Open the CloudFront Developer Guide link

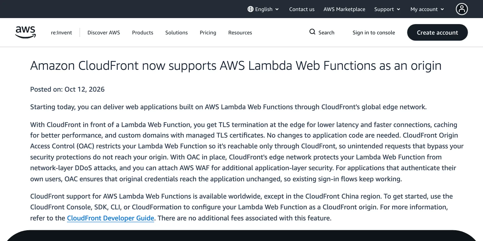(x=110, y=218)
